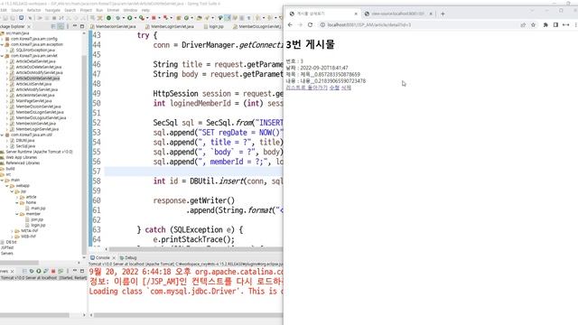Switch to the MemberLoginServlet.java editor tab
This screenshot has width=578, height=325.
coord(169,26)
